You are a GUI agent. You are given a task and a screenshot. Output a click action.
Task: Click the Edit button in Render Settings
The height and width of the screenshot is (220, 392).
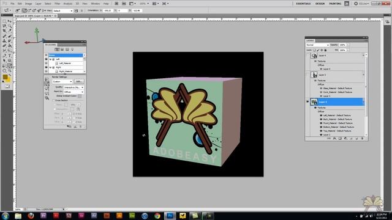coord(79,81)
